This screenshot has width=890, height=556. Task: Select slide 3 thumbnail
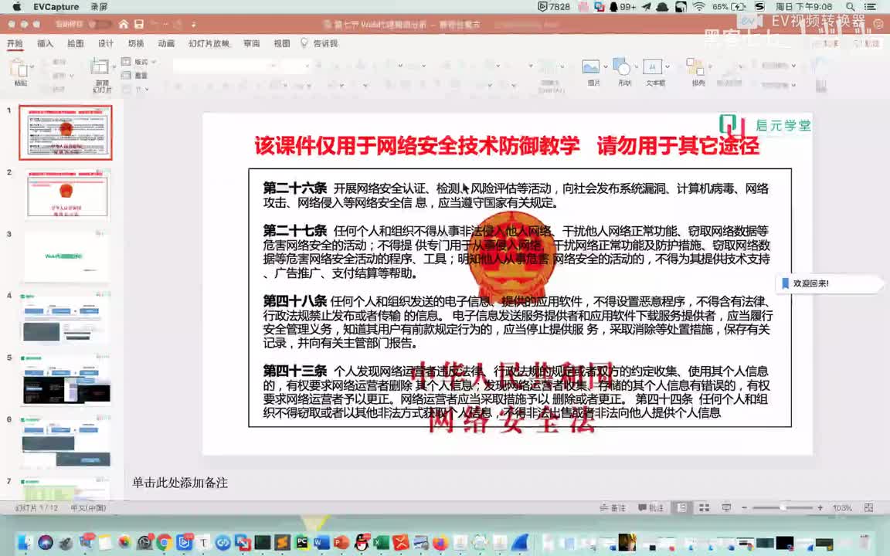coord(66,256)
